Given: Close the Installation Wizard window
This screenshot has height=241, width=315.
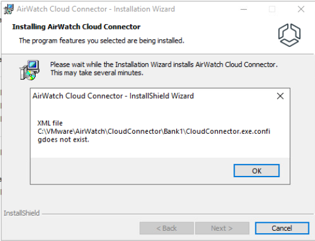Looking at the screenshot, I should [301, 9].
